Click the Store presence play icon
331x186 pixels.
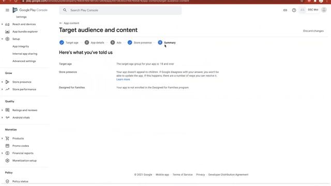coord(7,82)
